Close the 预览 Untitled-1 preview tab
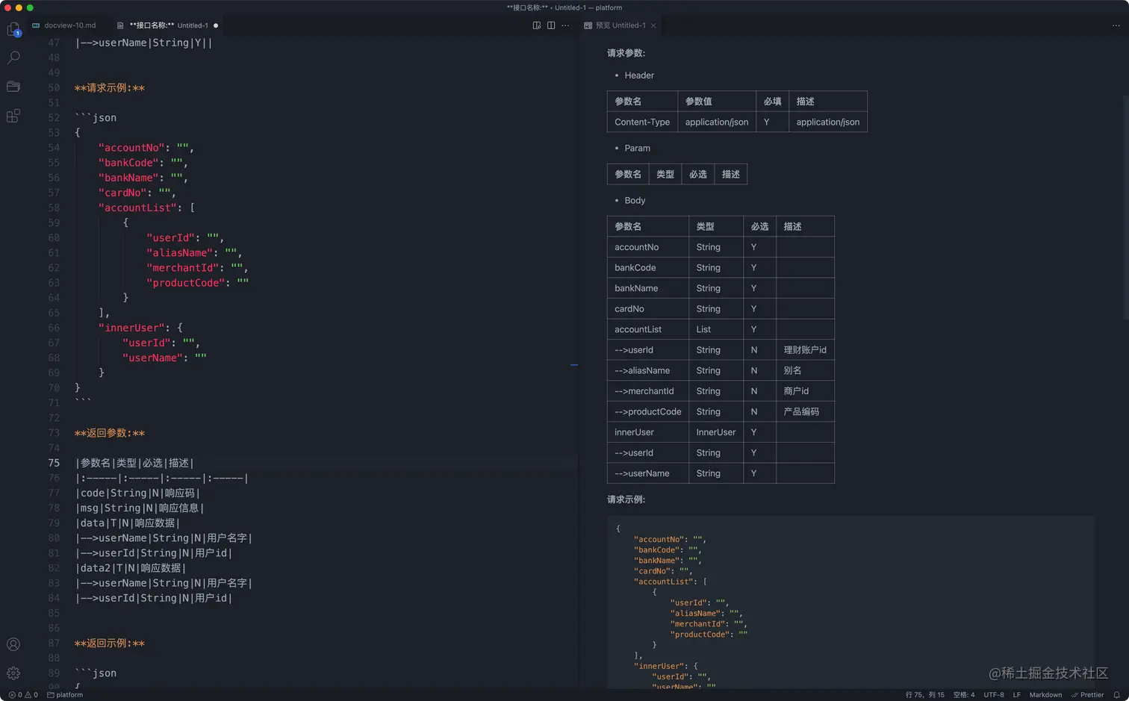The image size is (1129, 701). (653, 25)
